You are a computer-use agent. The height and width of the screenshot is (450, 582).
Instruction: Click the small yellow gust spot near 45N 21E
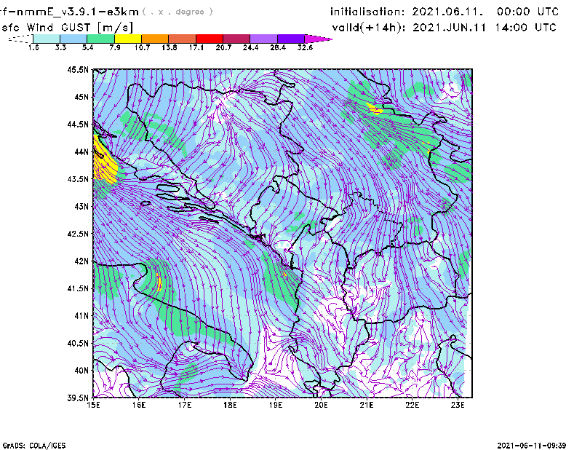[374, 108]
